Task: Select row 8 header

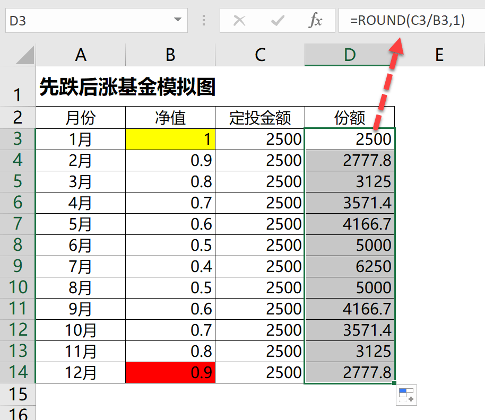Action: [18, 245]
